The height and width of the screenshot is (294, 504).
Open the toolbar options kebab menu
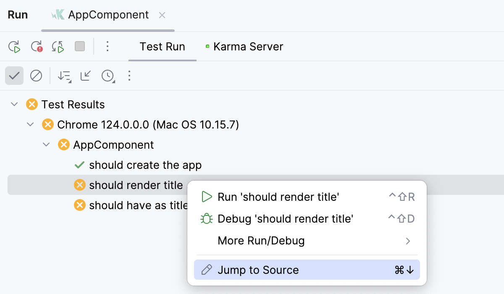point(108,47)
